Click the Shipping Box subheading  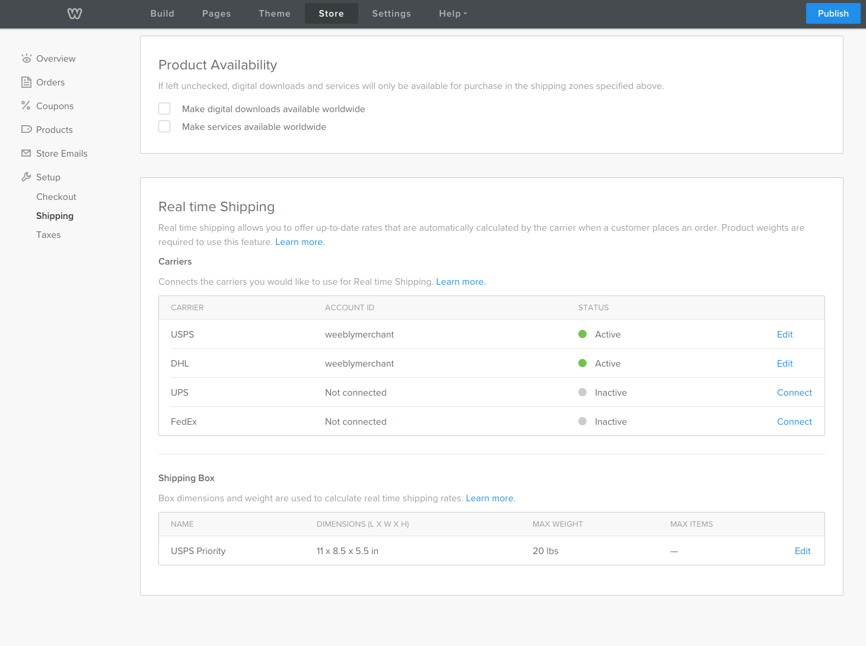coord(186,478)
